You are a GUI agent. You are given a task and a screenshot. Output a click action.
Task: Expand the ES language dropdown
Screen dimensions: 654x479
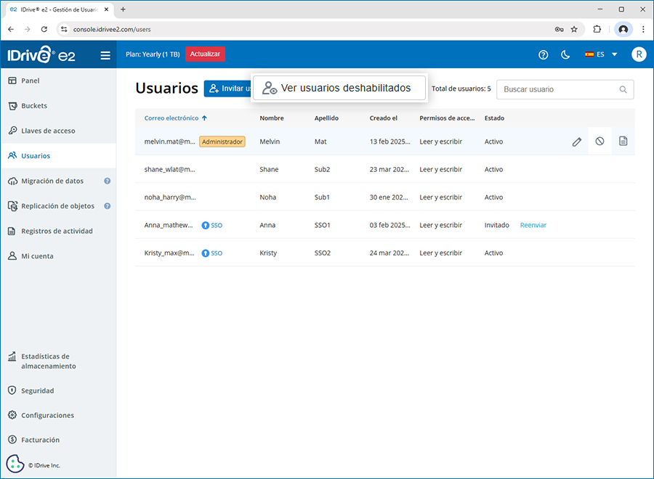pyautogui.click(x=601, y=54)
